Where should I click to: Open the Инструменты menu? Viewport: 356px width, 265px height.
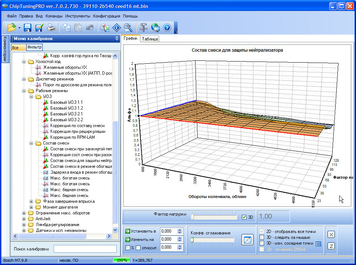(x=78, y=16)
